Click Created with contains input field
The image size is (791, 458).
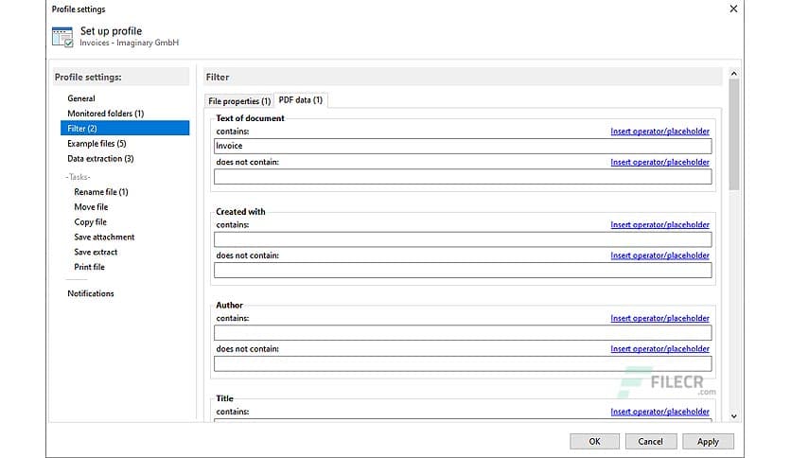(463, 239)
